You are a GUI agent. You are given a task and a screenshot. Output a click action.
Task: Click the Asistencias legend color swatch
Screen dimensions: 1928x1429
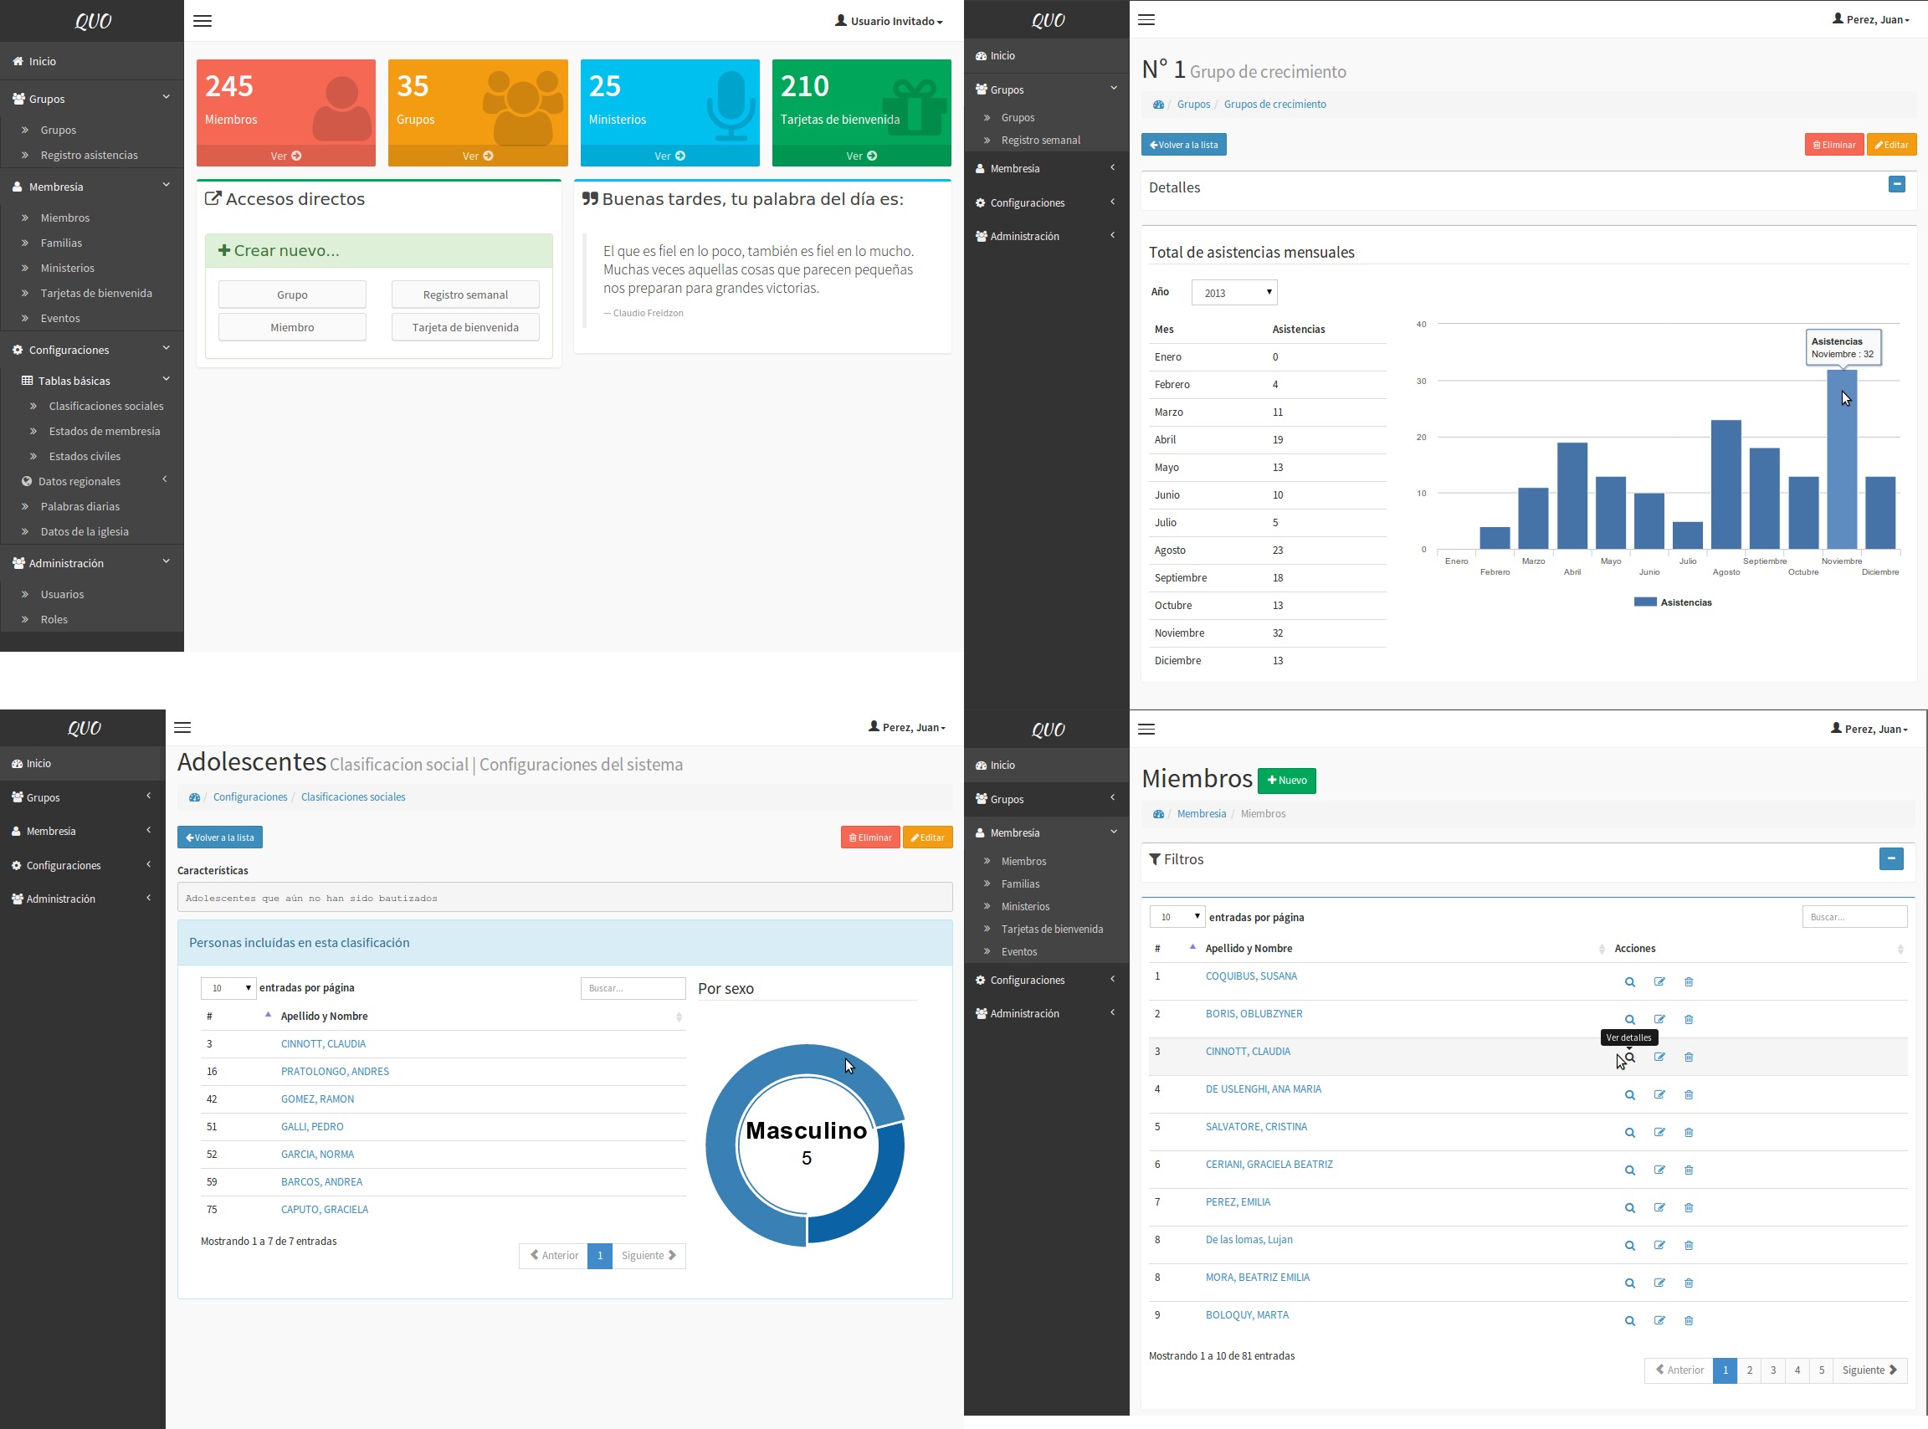(x=1644, y=602)
